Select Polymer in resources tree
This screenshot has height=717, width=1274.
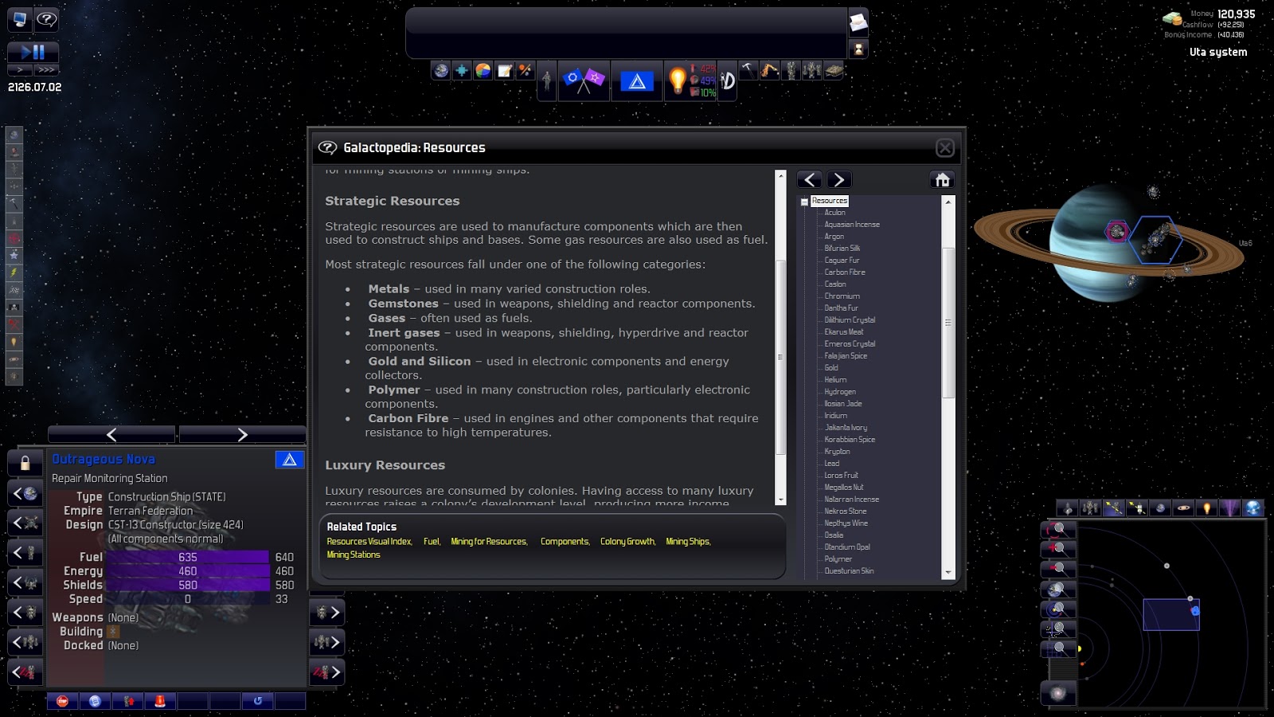838,559
